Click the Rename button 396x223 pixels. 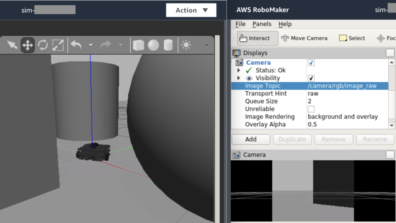(x=375, y=139)
